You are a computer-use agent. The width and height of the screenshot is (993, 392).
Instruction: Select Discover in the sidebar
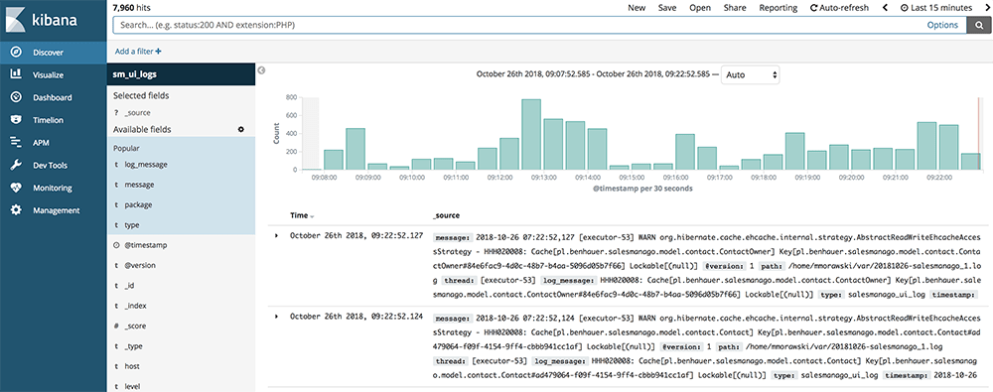(x=54, y=53)
